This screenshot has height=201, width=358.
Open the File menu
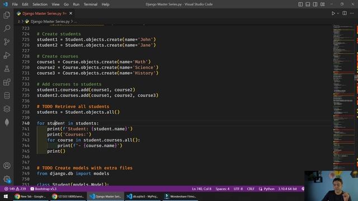coord(15,4)
